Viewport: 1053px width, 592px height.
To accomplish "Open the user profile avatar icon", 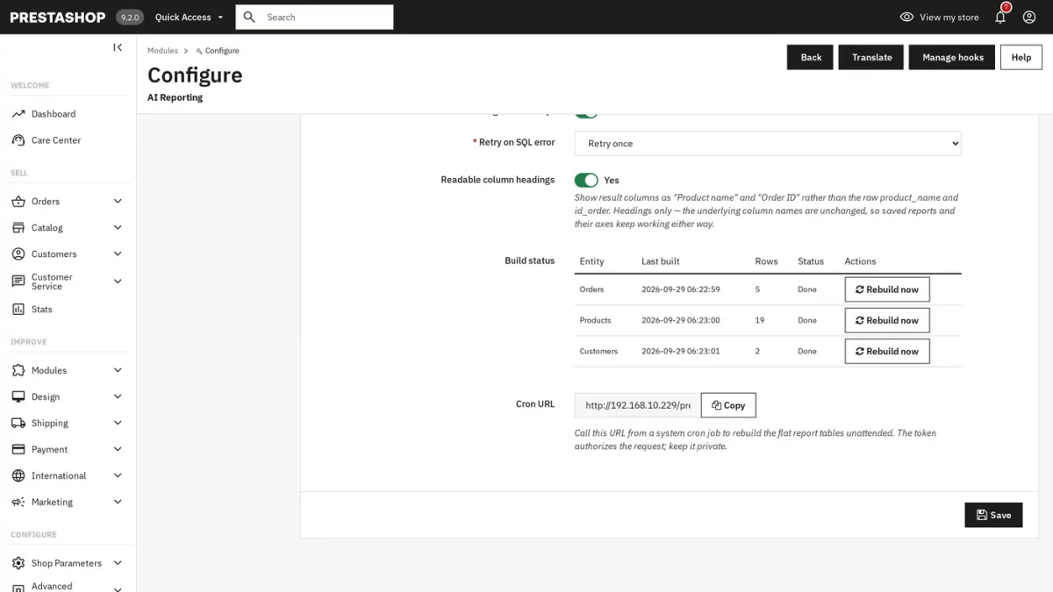I will pos(1029,17).
